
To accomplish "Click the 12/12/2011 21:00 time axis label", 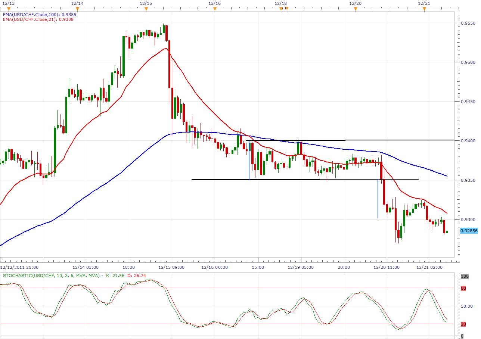I will coord(19,267).
